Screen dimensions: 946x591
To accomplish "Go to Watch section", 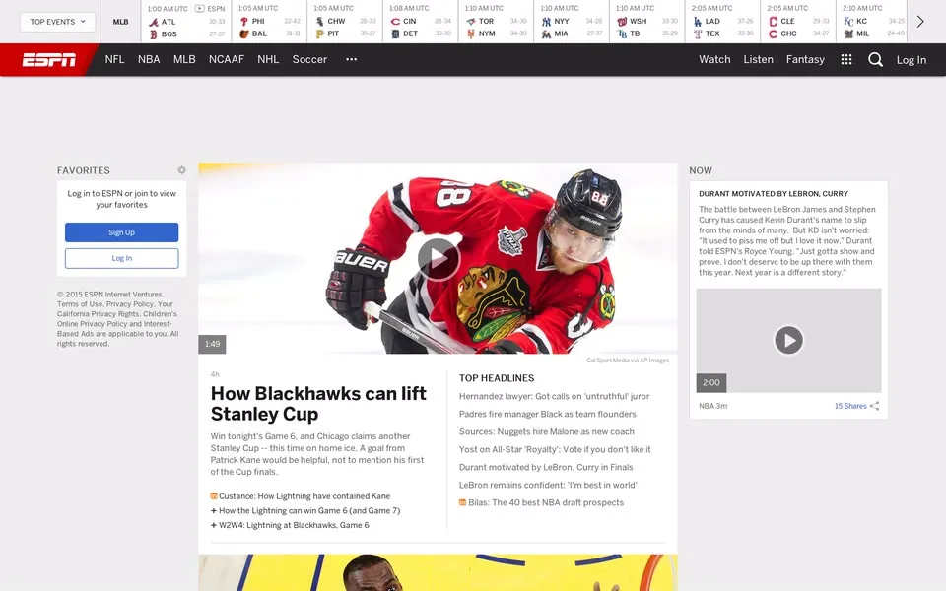I will click(x=714, y=59).
